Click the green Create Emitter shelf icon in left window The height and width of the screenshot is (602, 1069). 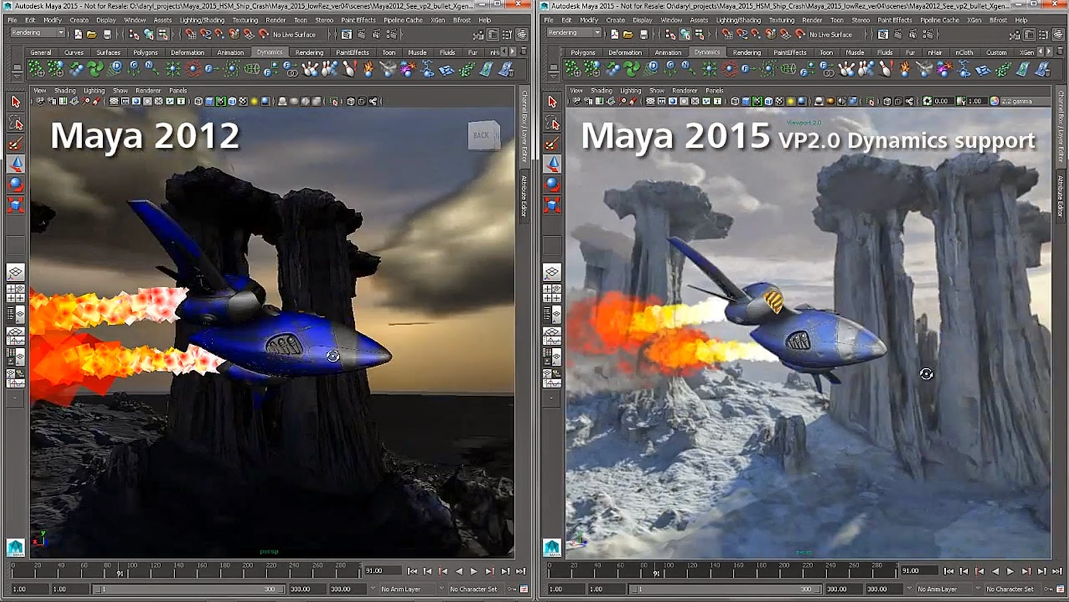click(x=37, y=68)
